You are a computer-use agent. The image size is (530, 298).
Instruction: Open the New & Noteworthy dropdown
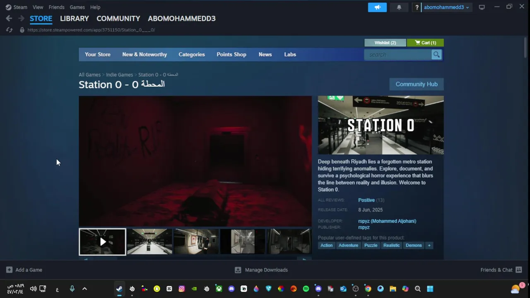[x=145, y=55]
